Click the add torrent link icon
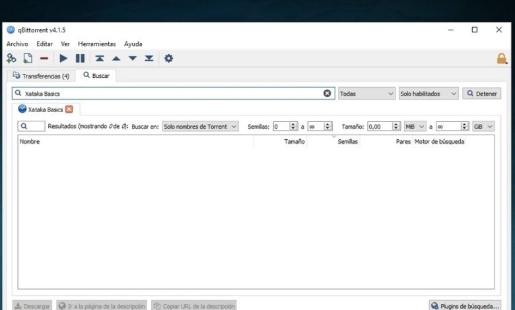 pyautogui.click(x=11, y=59)
